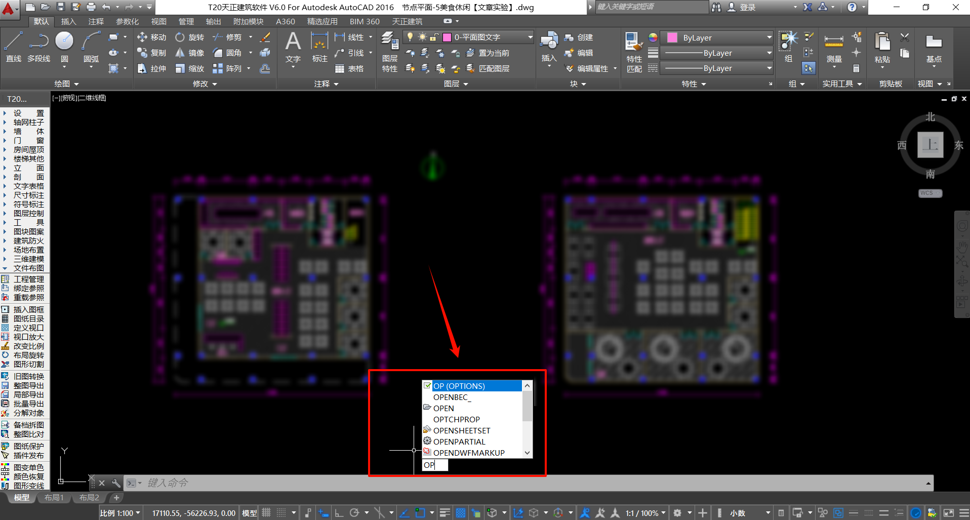Click the Move (移动) tool

[151, 37]
